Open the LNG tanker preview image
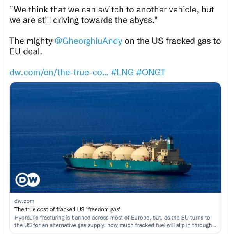 tap(115, 137)
